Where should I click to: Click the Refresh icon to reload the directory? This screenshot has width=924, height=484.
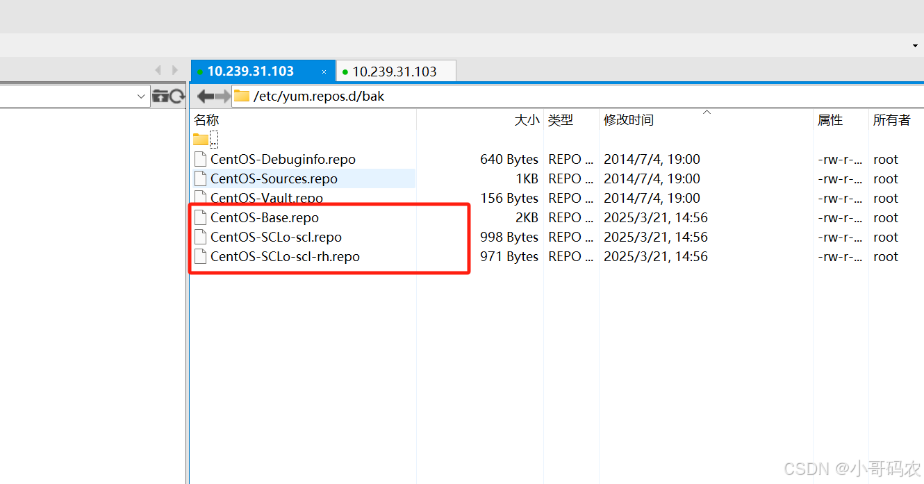[x=177, y=95]
